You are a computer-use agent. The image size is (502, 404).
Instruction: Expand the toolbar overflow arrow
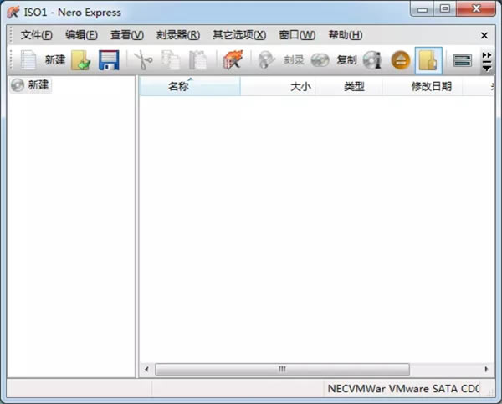coord(488,60)
